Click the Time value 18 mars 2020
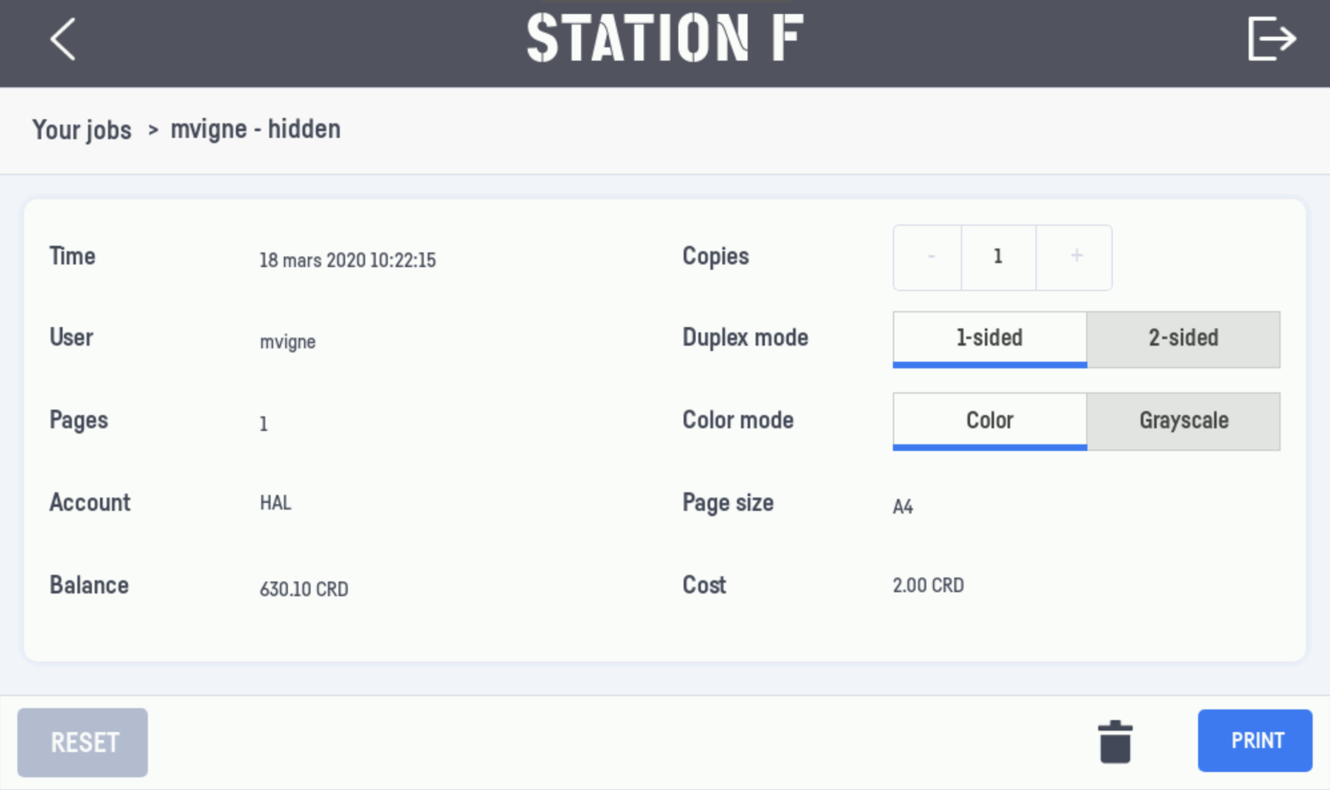This screenshot has width=1330, height=790. click(347, 260)
